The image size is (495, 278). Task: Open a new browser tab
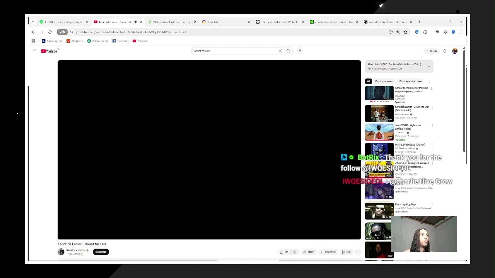coord(419,22)
